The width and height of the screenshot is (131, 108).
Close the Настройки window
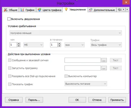pyautogui.click(x=126, y=2)
